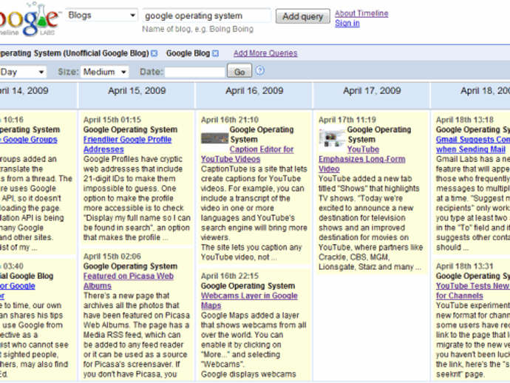Open the Size Medium dropdown
Screen dimensions: 510x383
coord(105,72)
